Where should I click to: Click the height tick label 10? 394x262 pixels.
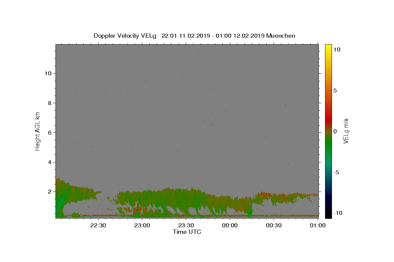pyautogui.click(x=48, y=73)
